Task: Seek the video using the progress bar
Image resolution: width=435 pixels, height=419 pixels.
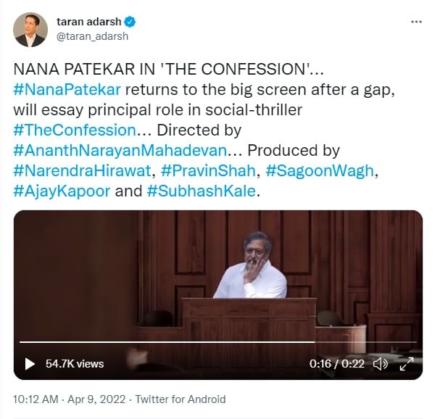Action: pyautogui.click(x=217, y=342)
